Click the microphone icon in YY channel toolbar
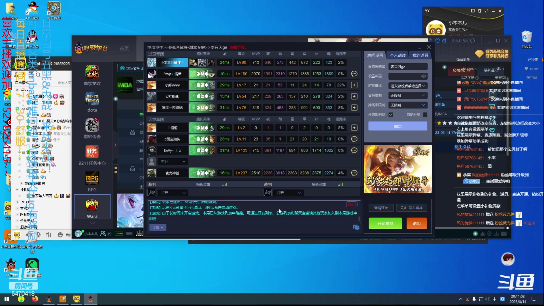The width and height of the screenshot is (544, 306). (39, 235)
